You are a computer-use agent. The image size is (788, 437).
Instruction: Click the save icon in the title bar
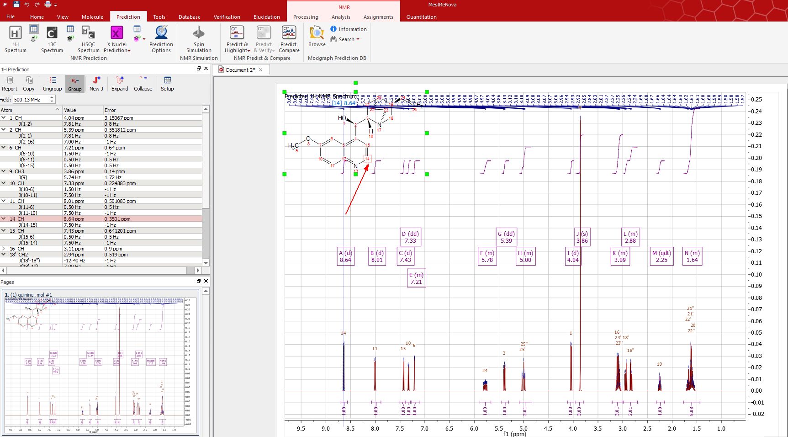coord(16,4)
